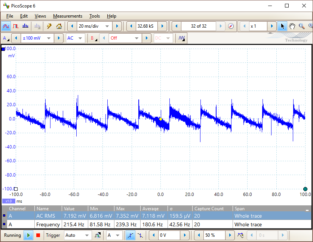
Task: Open the Edit menu
Action: [24, 16]
